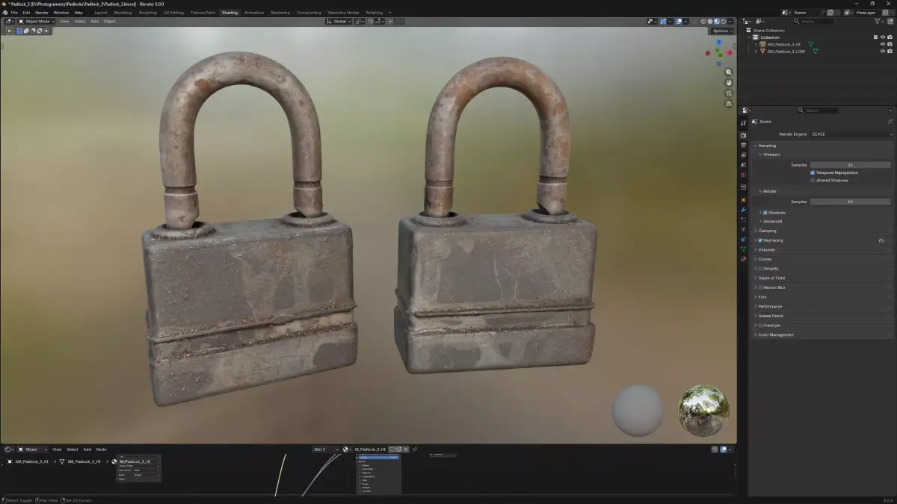Hide SM_Padlock_3_HI with eye icon

tap(882, 44)
